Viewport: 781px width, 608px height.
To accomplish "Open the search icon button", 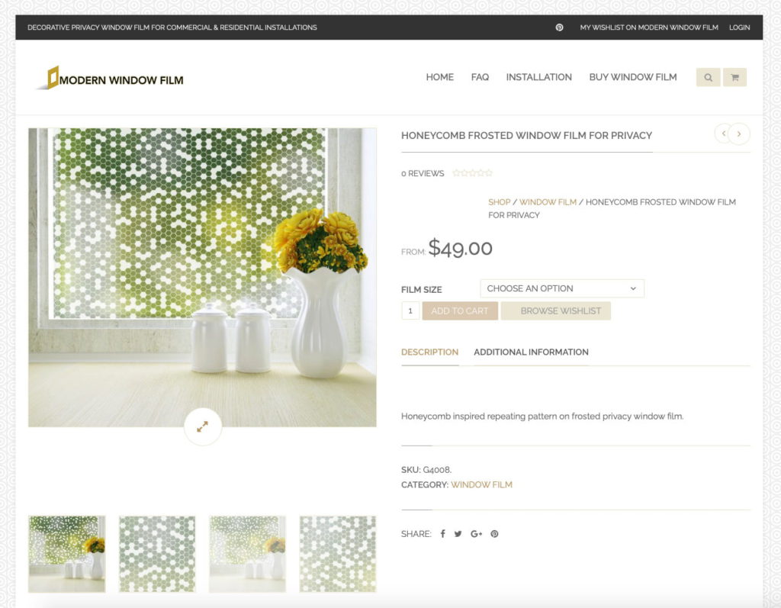I will point(708,77).
